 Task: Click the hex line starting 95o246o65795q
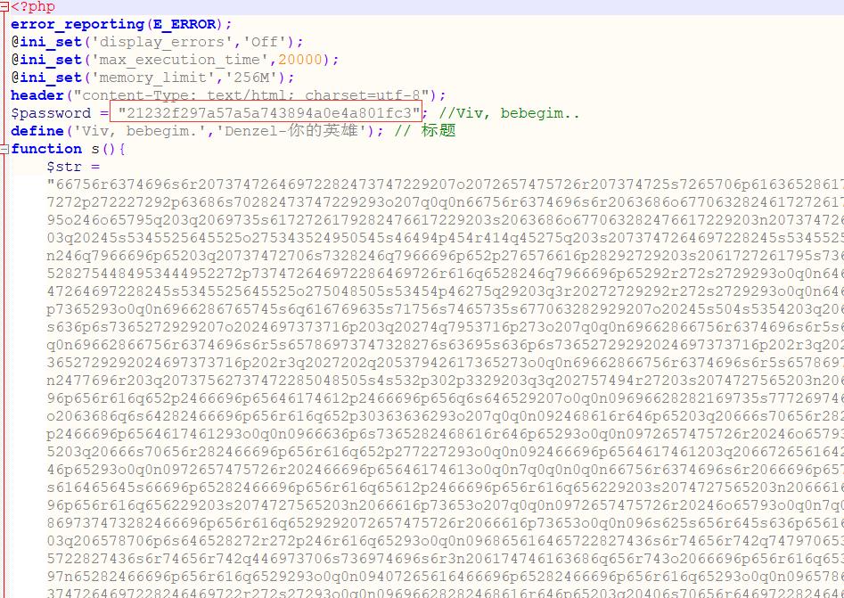[x=445, y=219]
